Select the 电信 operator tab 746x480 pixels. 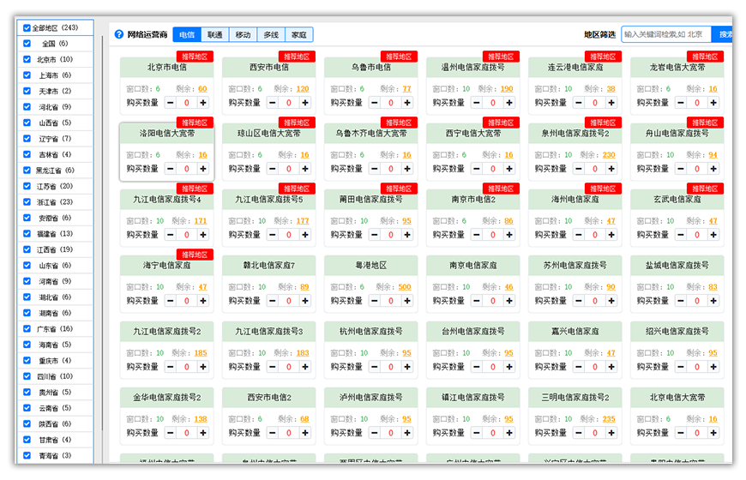[187, 35]
